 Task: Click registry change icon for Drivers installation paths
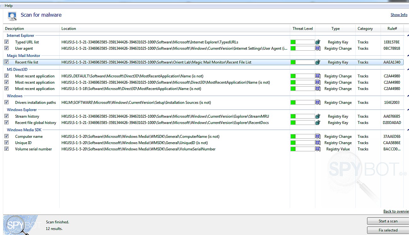[318, 103]
